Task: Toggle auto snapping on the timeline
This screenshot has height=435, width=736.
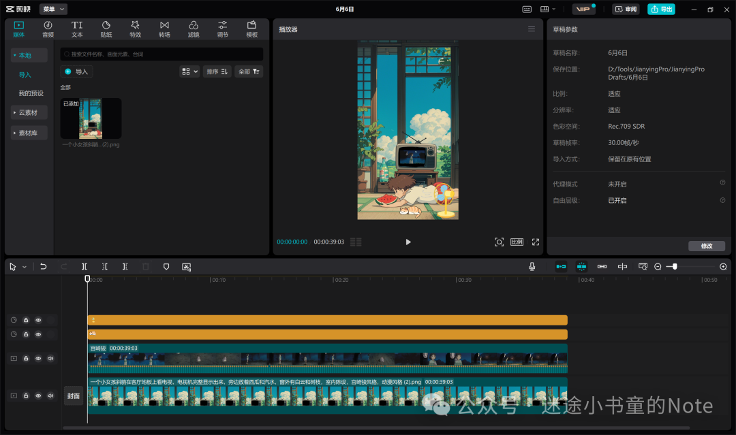Action: (581, 267)
